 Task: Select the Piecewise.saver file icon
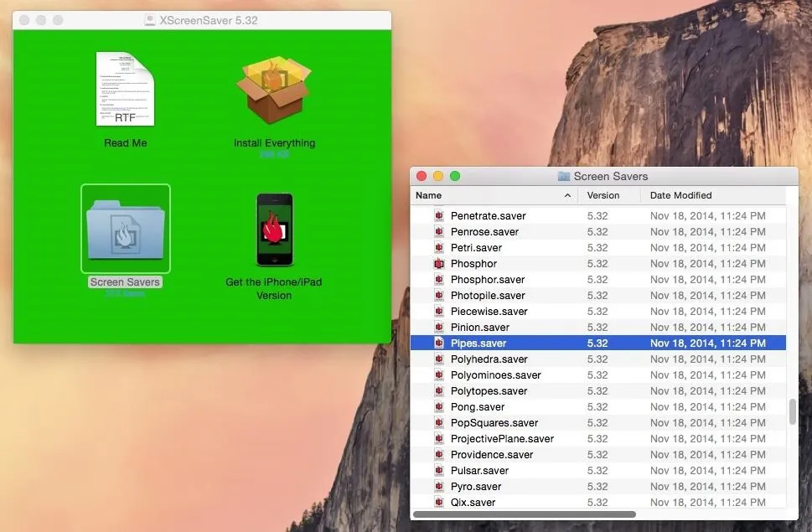pos(439,312)
